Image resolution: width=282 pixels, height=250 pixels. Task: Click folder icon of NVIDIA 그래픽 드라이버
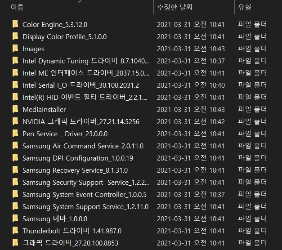(15, 121)
